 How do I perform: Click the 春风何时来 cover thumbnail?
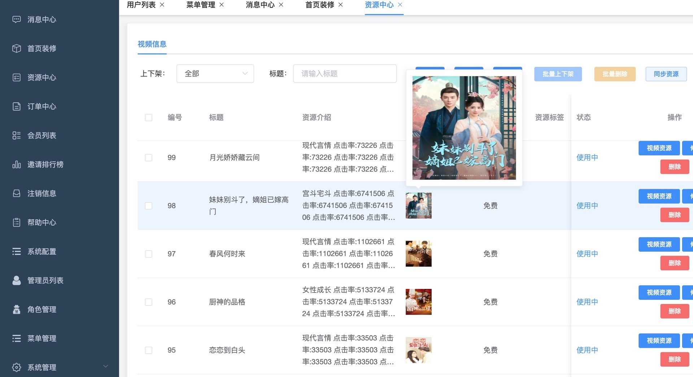coord(419,253)
